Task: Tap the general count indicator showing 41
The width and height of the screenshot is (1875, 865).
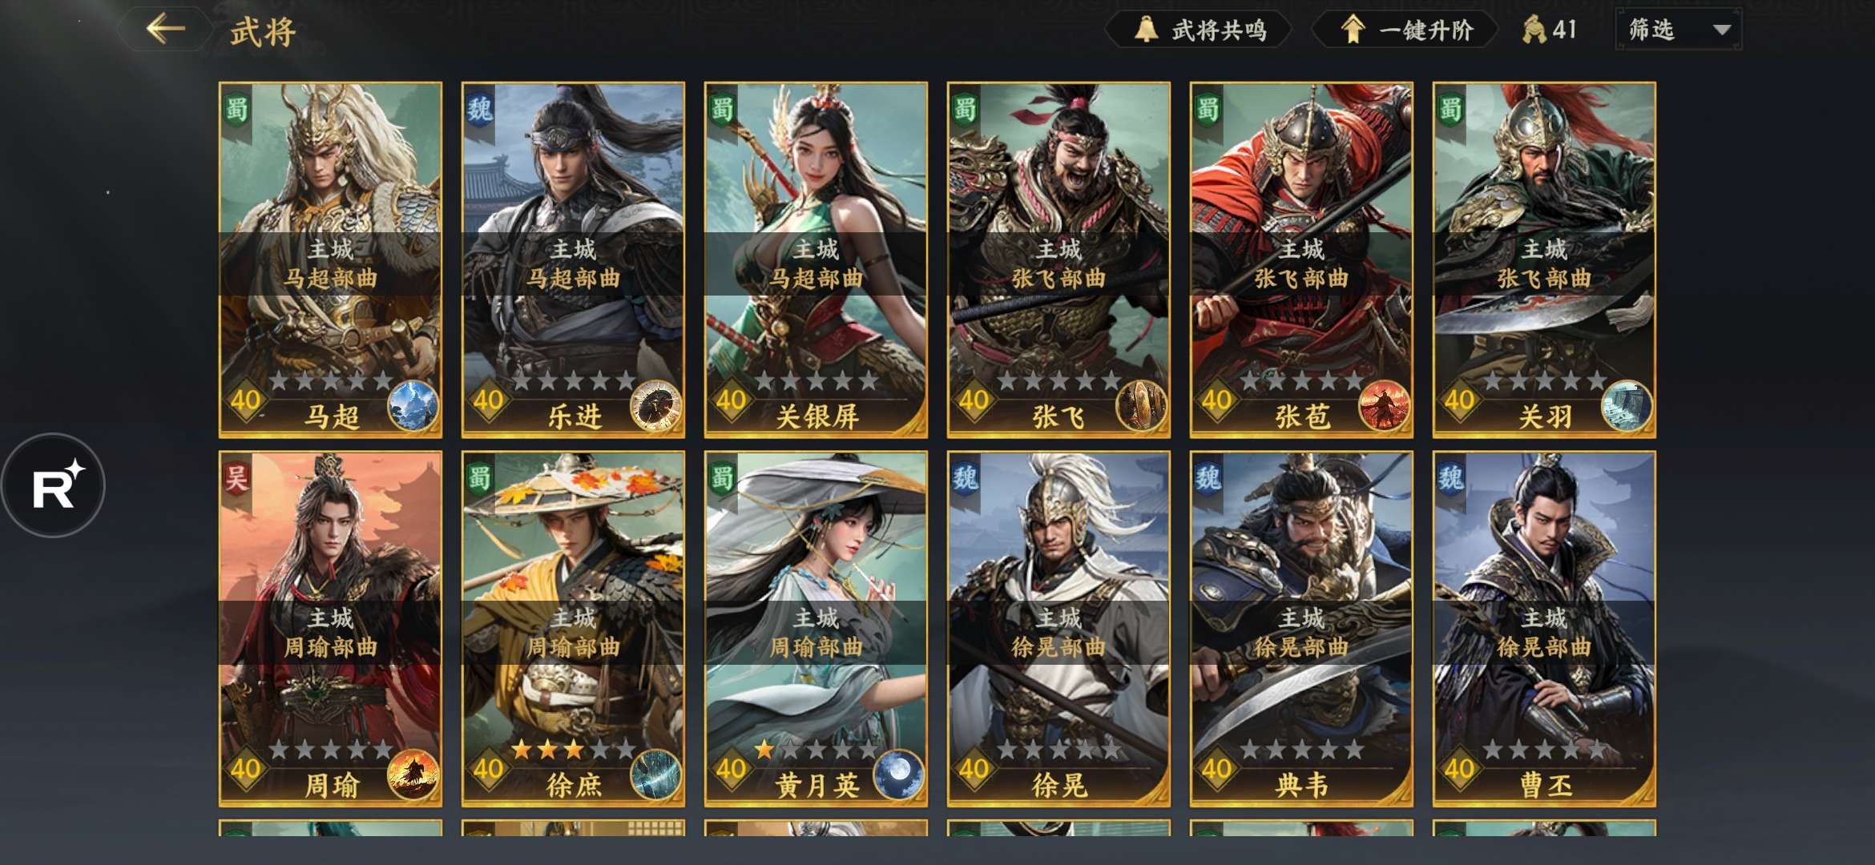Action: click(x=1550, y=30)
